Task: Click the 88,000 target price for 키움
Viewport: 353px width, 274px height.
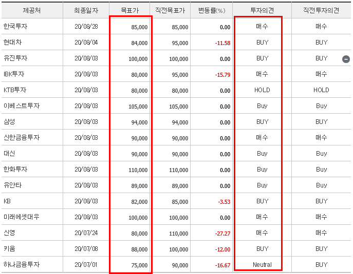Action: [x=139, y=249]
